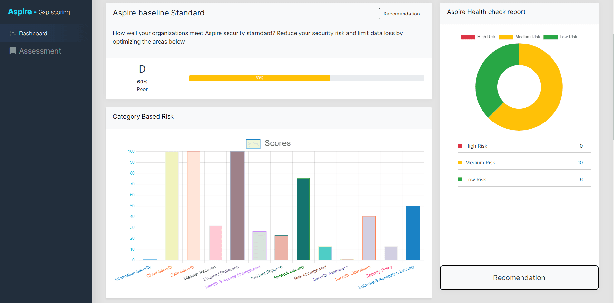This screenshot has height=303, width=614.
Task: Click the small Recomendation button in header
Action: coord(401,14)
